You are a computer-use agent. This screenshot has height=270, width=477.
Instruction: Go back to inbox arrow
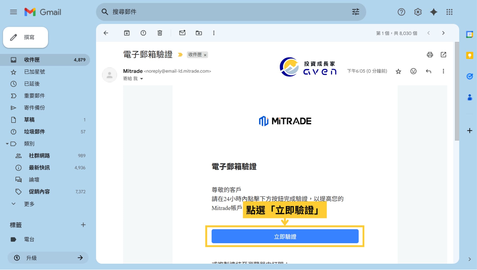pos(106,33)
